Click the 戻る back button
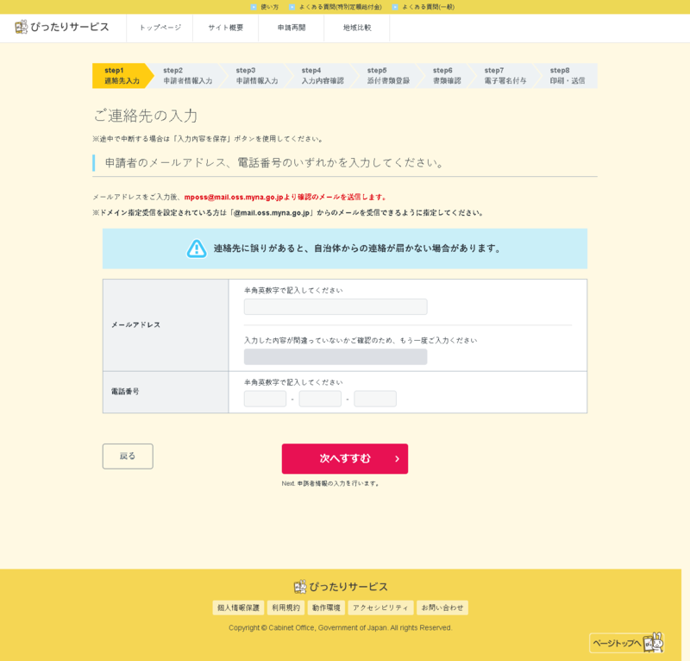This screenshot has height=661, width=690. point(128,456)
